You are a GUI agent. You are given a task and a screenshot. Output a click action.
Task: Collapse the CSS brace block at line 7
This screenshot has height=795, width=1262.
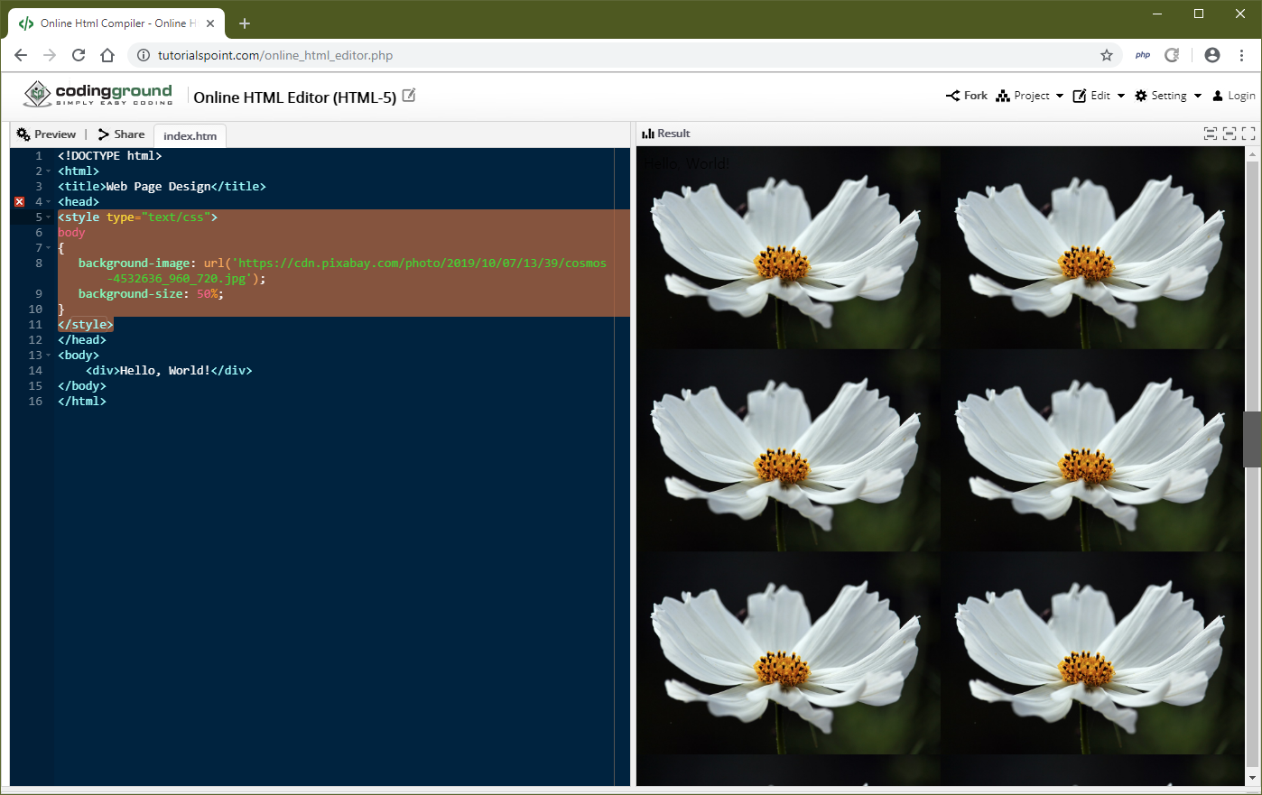click(49, 248)
